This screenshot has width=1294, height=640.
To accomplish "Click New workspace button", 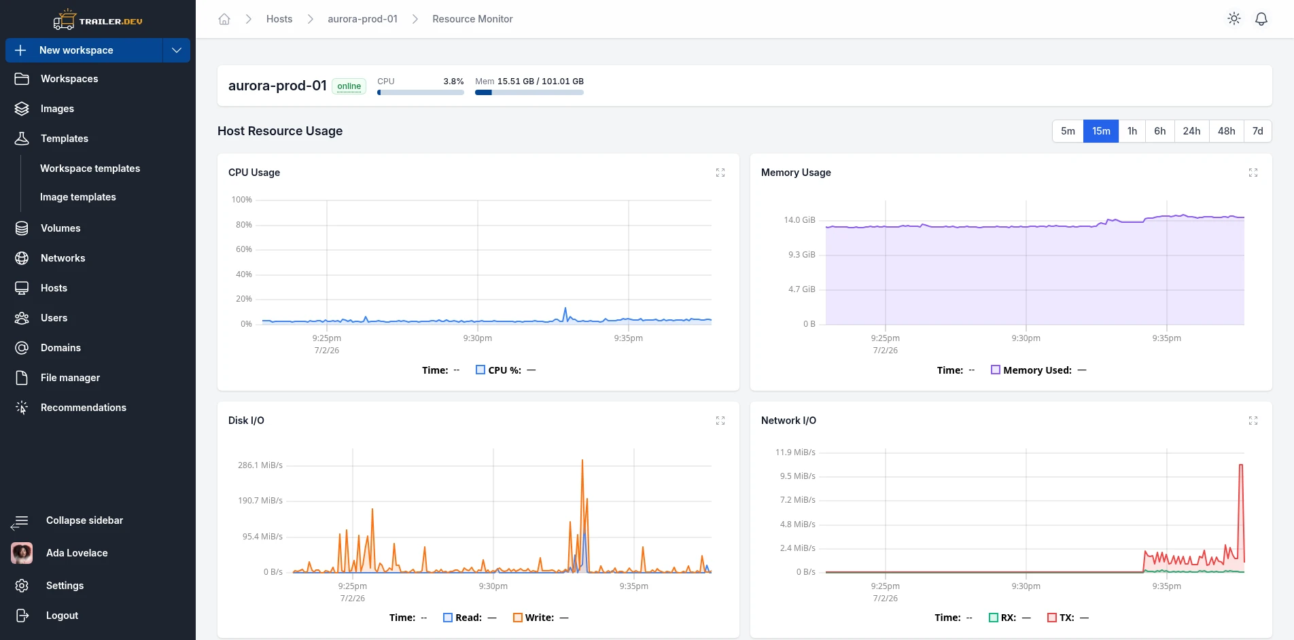I will click(84, 50).
